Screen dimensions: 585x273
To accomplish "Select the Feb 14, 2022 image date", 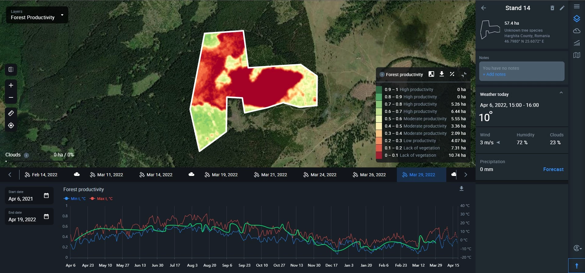I will [x=41, y=175].
